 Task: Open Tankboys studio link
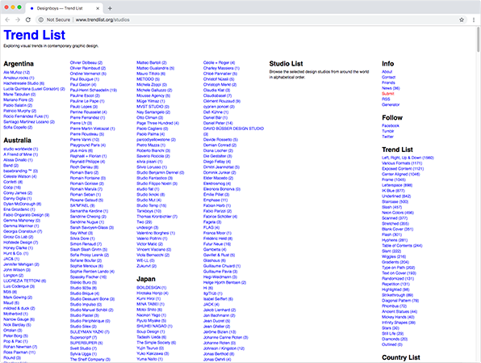click(x=148, y=211)
